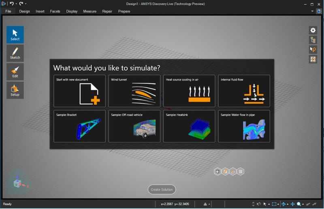Image resolution: width=324 pixels, height=209 pixels.
Task: Switch to the Prepare tab
Action: coord(124,11)
